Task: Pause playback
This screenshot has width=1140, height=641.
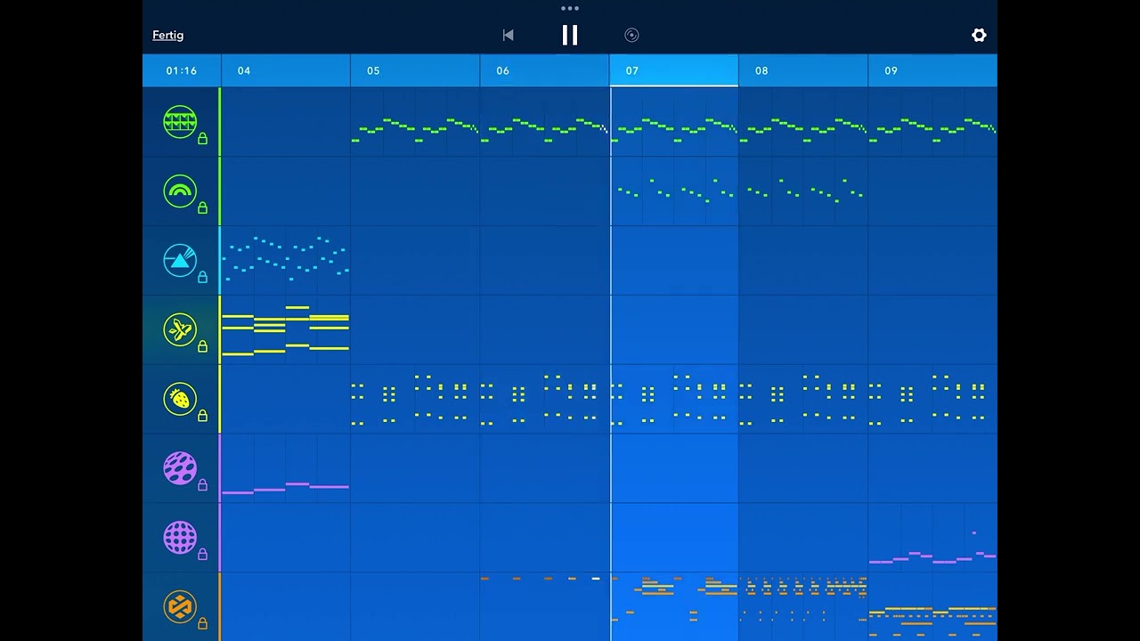Action: pos(570,35)
